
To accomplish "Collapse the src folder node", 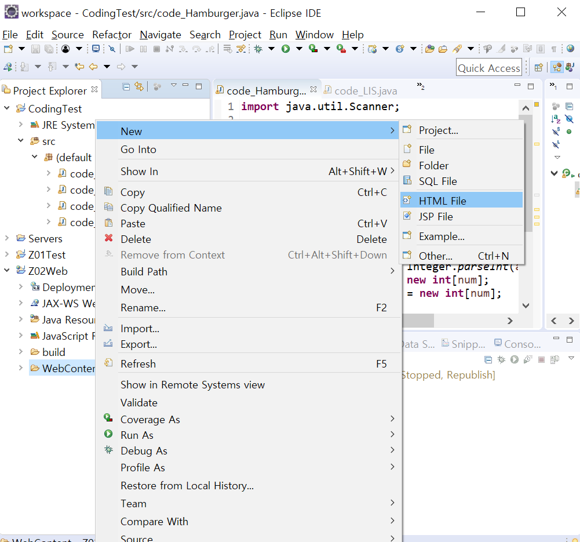I will tap(21, 141).
